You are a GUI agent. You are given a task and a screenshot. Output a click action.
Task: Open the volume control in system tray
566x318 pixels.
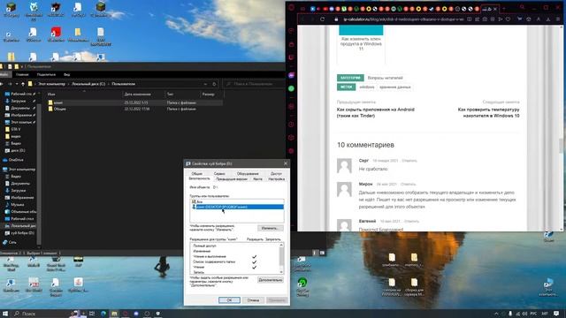click(524, 314)
